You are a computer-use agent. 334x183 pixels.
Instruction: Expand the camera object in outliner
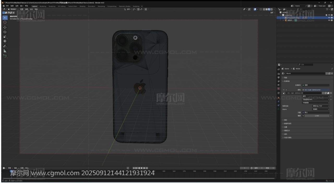point(283,20)
